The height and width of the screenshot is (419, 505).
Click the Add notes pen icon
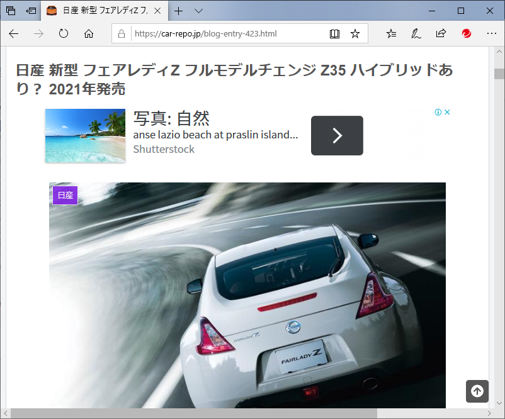point(416,34)
